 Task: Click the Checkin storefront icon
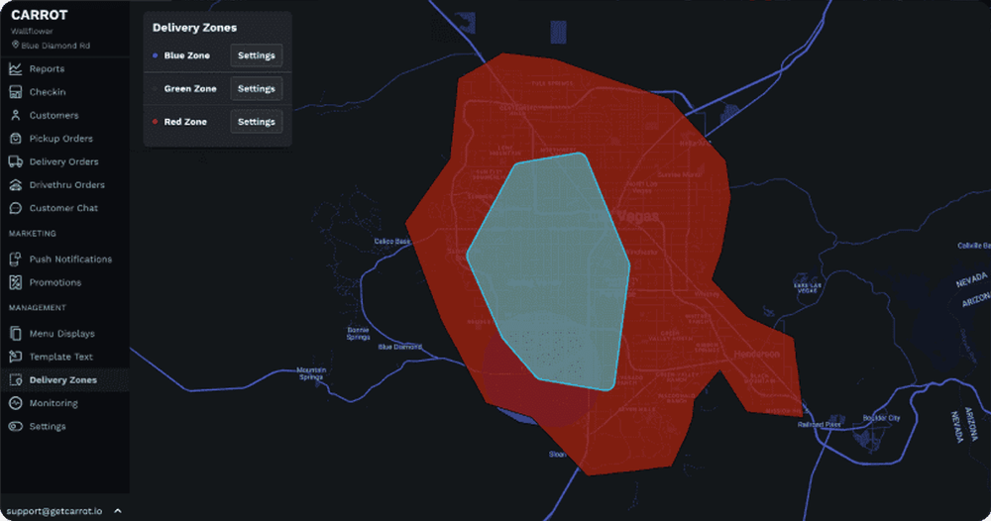[16, 92]
